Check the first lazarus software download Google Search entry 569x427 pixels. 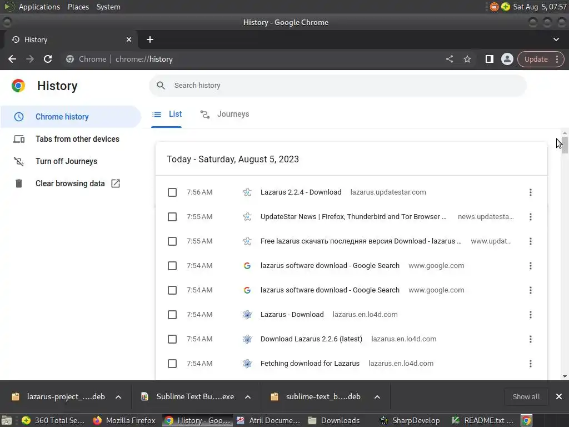pyautogui.click(x=172, y=266)
